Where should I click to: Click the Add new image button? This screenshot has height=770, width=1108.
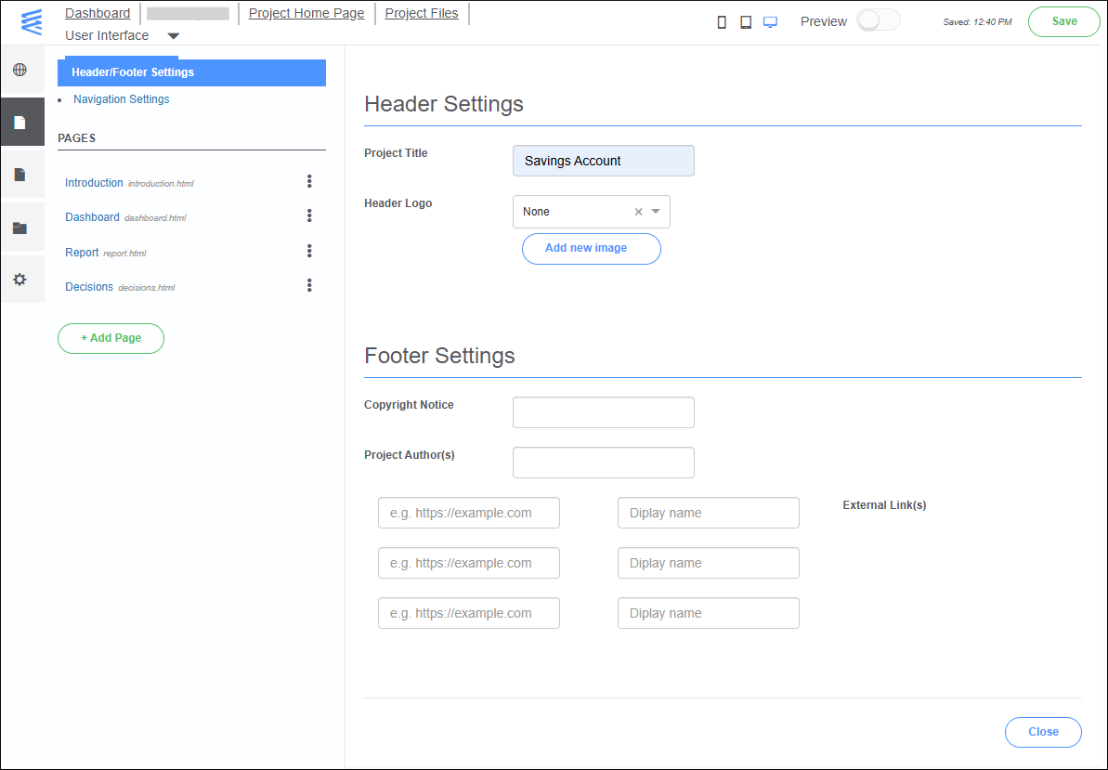point(591,249)
